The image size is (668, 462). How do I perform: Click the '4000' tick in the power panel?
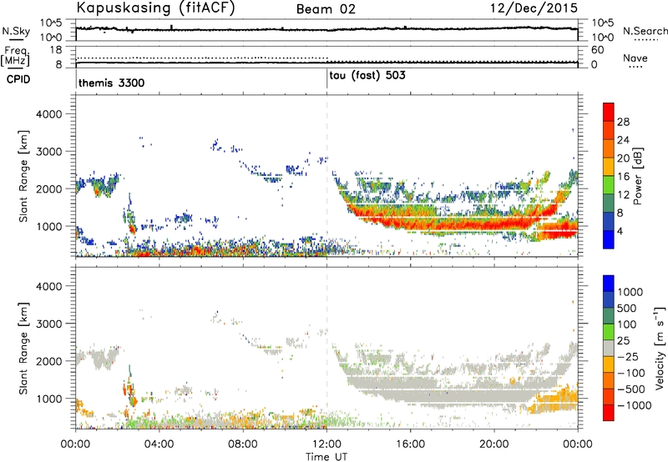tap(48, 114)
